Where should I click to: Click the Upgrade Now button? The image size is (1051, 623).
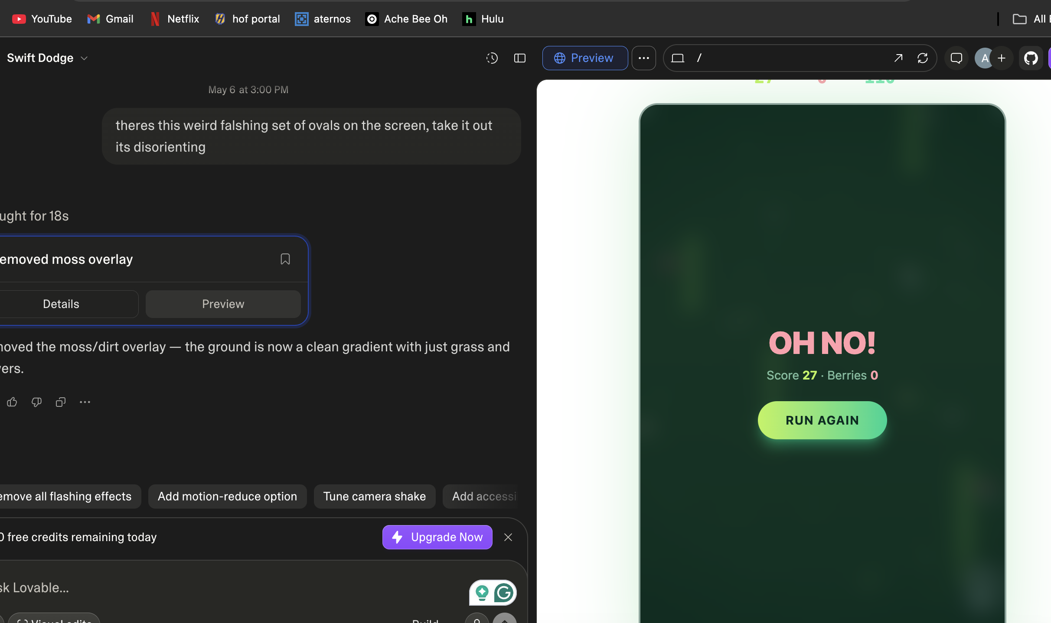[x=437, y=537]
